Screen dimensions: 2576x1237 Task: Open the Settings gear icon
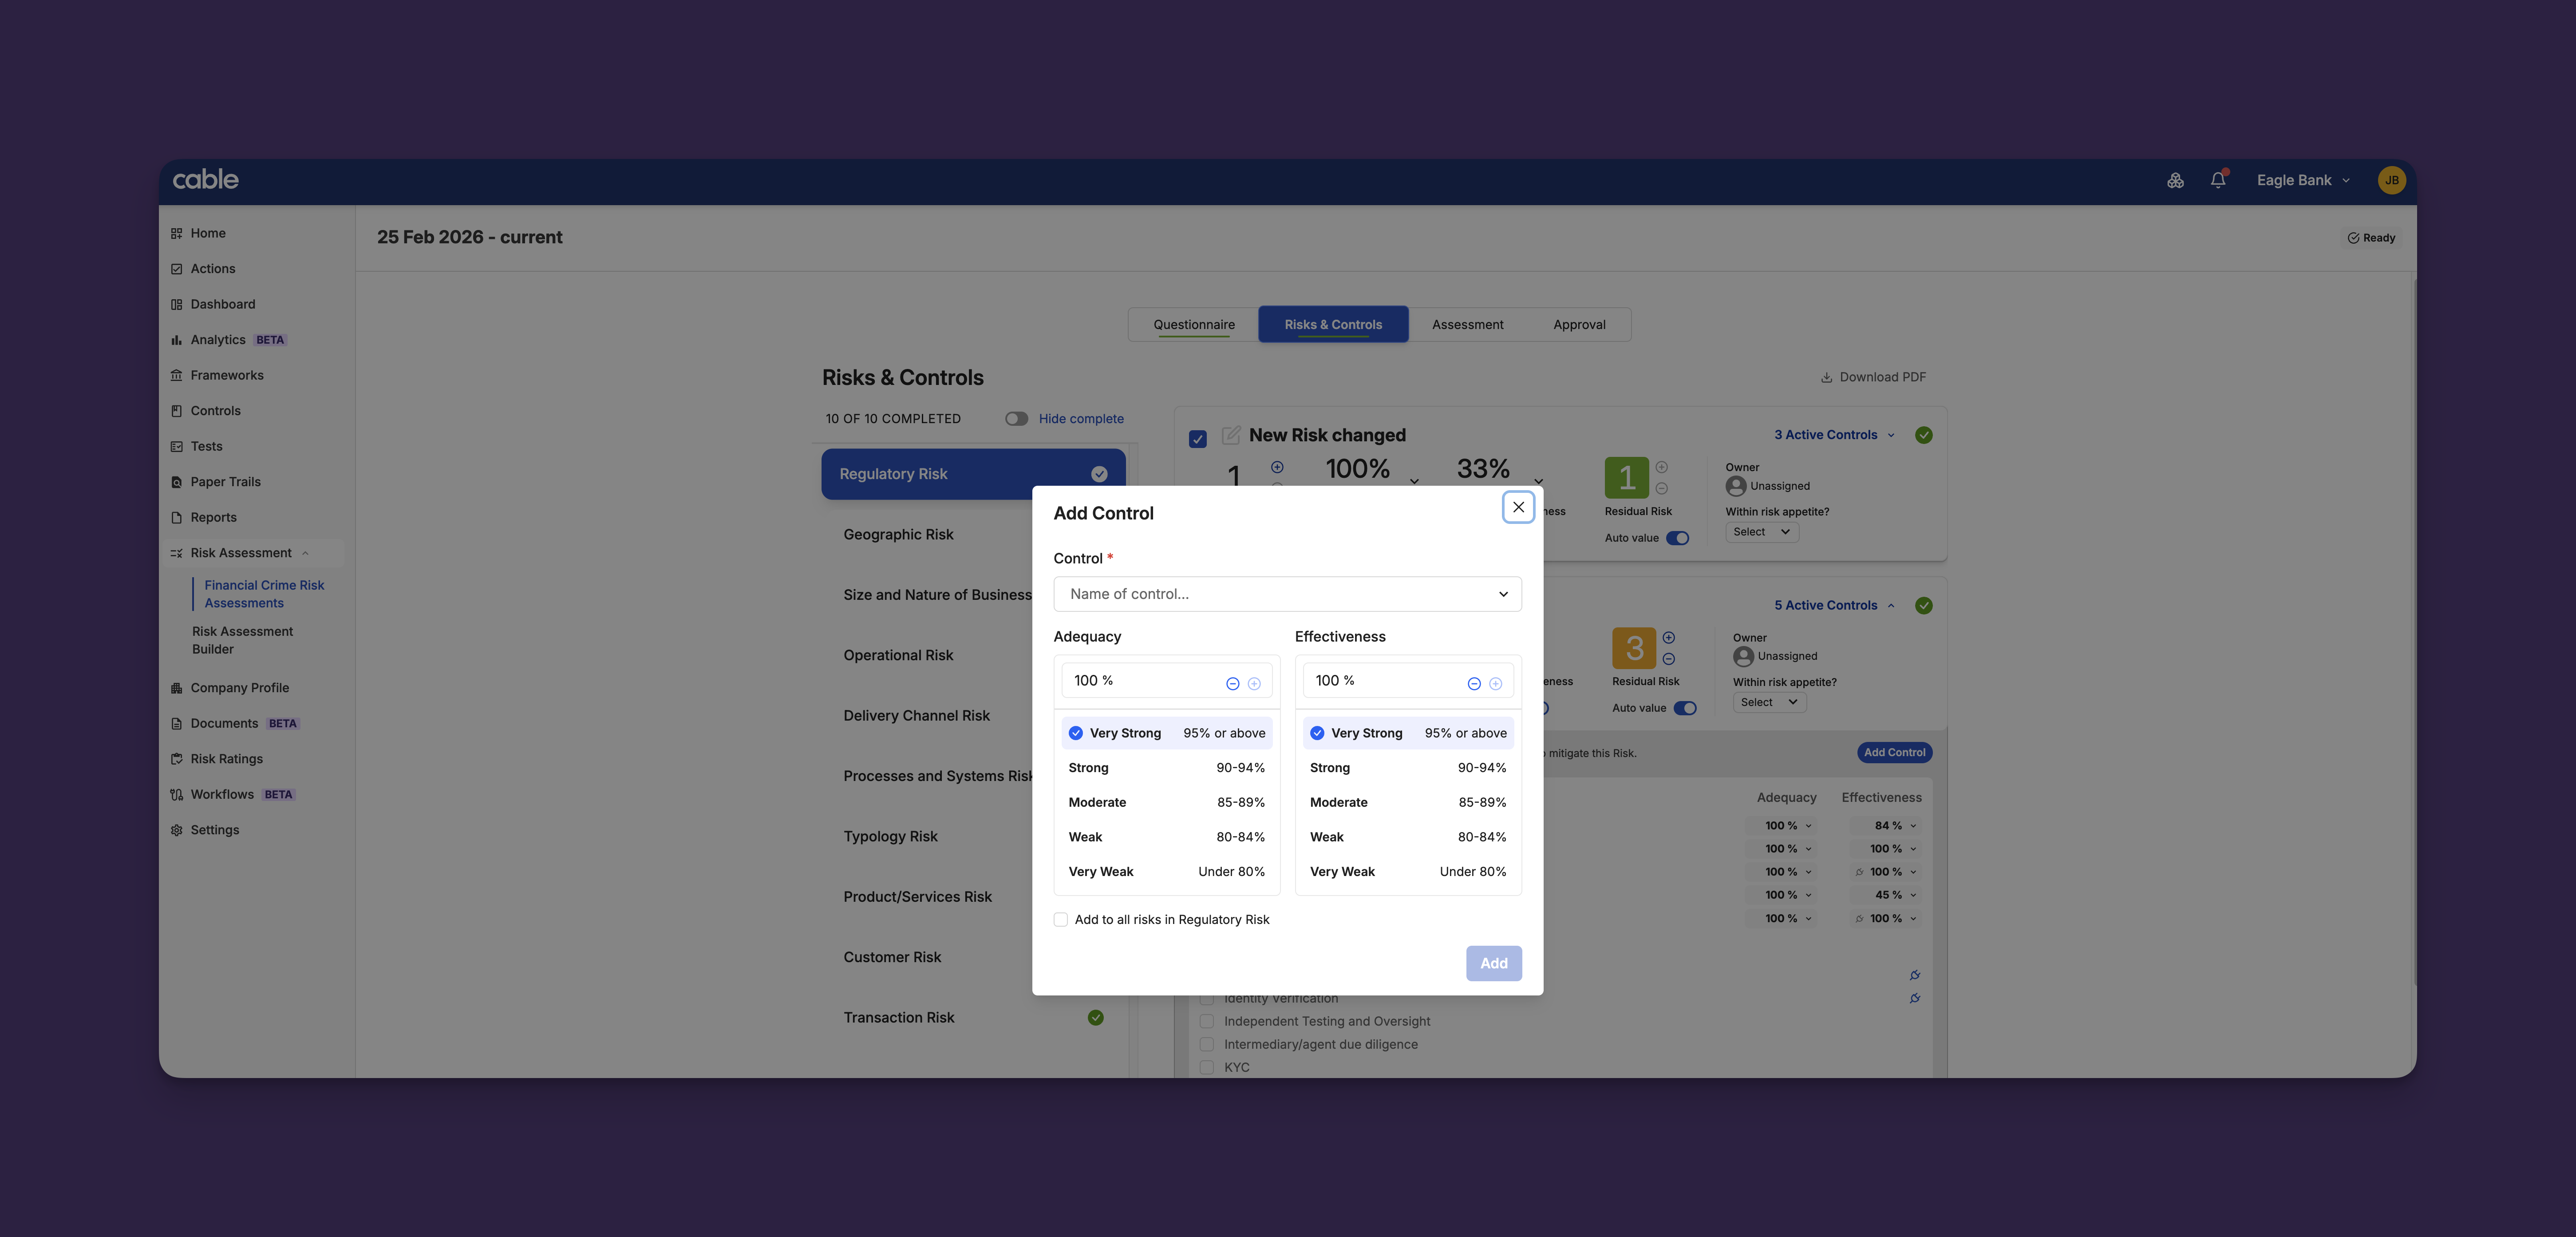(x=177, y=830)
